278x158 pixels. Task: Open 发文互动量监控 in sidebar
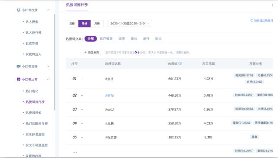[37, 145]
